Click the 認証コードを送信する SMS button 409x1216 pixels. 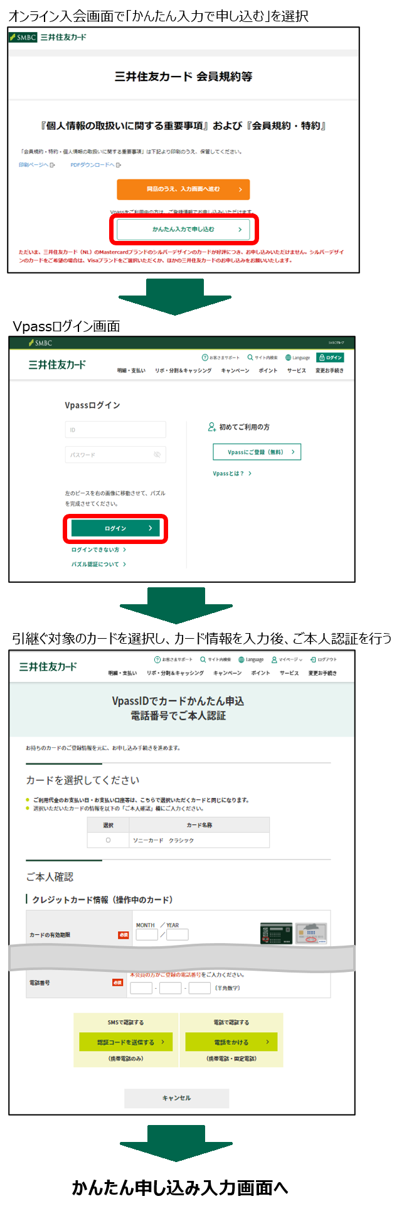[125, 1042]
